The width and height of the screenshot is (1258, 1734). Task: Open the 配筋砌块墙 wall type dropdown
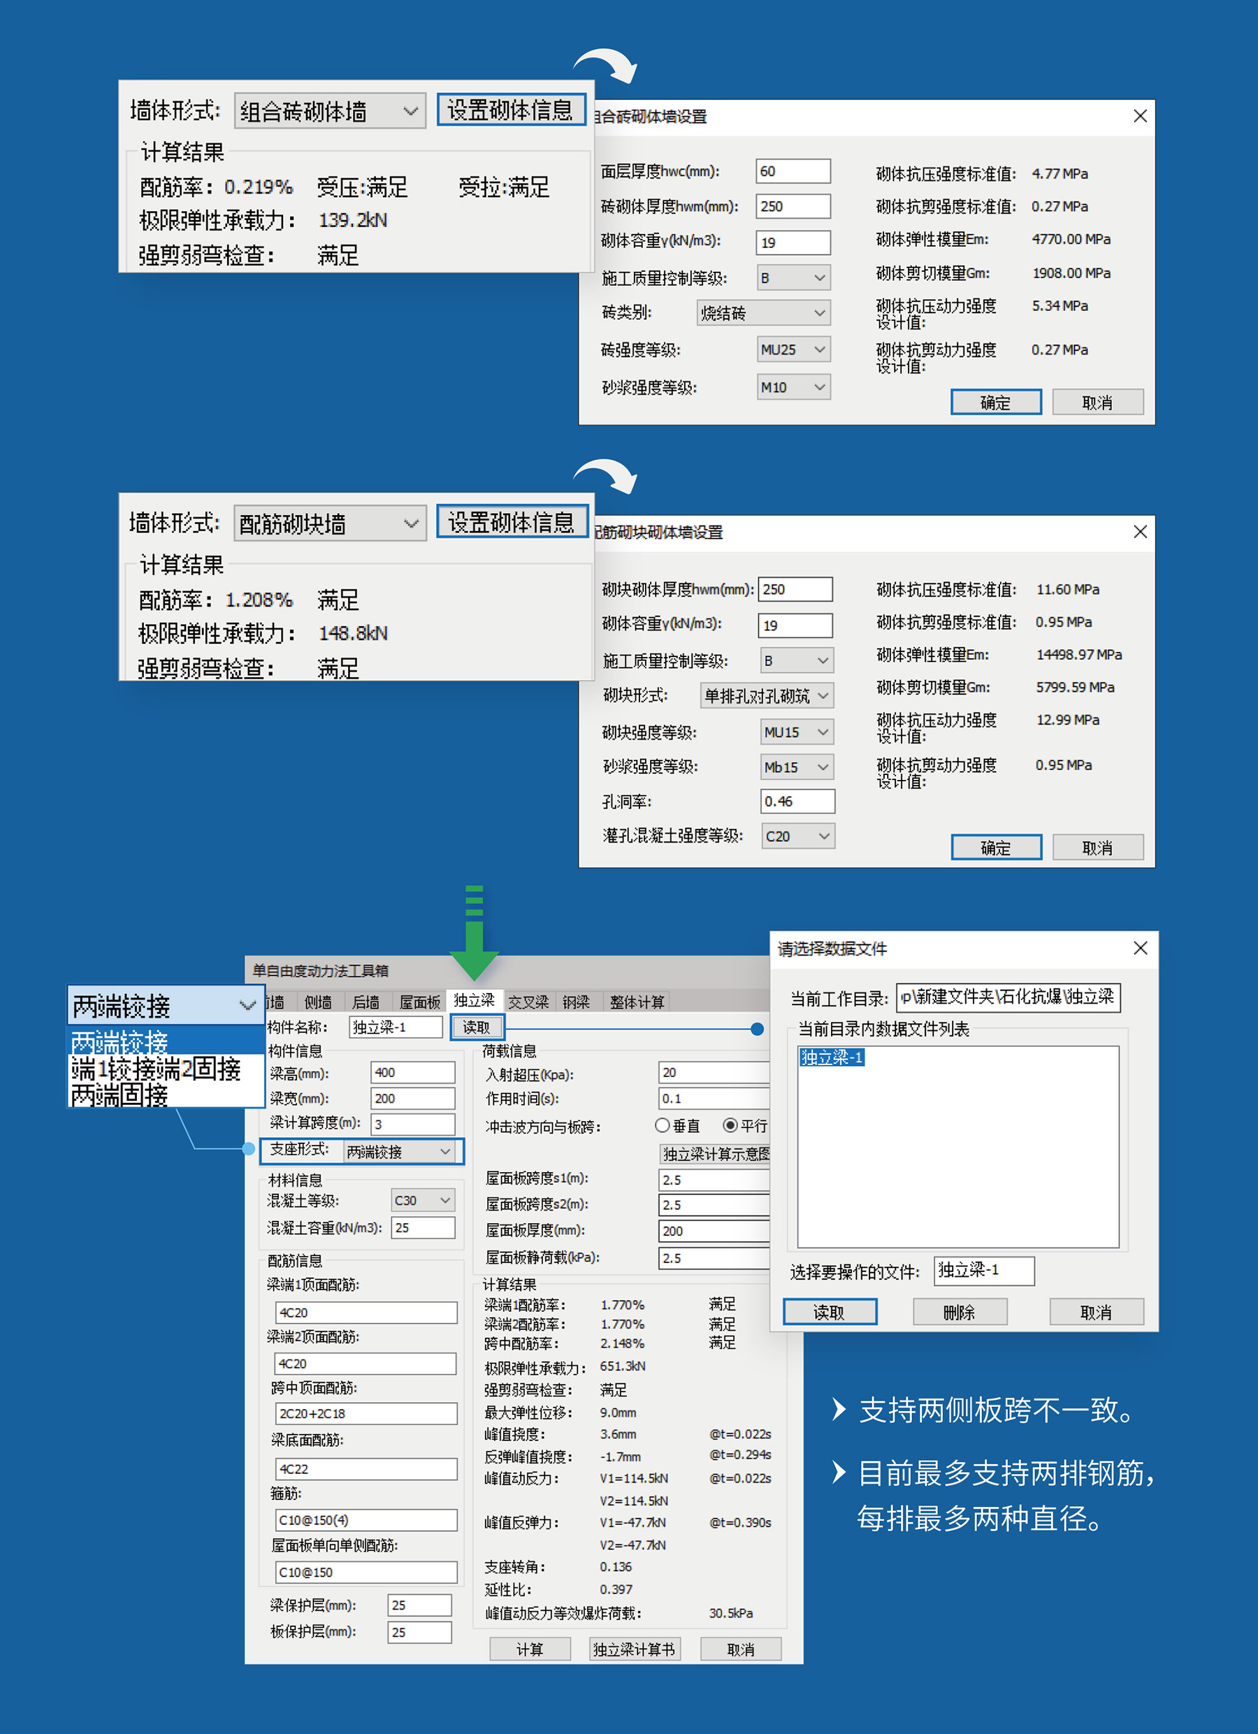point(330,523)
